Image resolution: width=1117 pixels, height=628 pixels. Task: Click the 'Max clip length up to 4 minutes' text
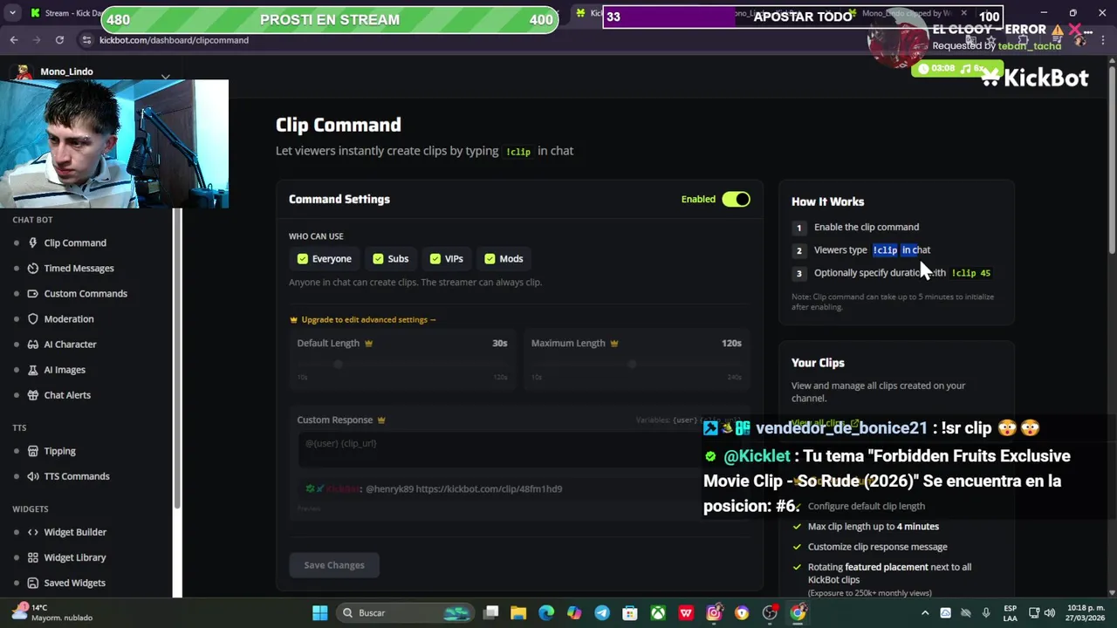874,526
